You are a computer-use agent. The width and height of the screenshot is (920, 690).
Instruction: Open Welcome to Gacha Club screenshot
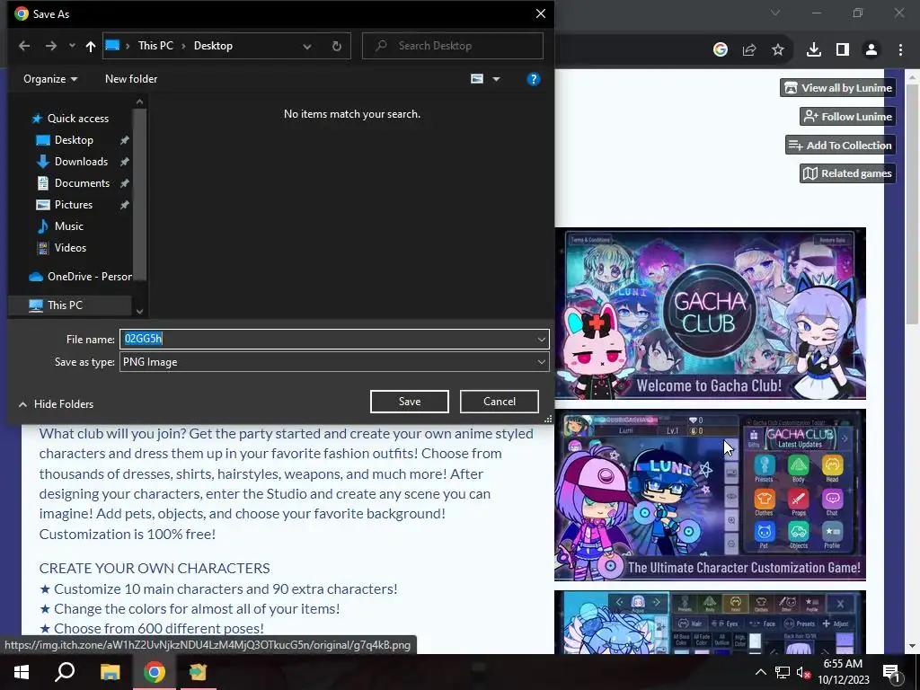click(710, 314)
